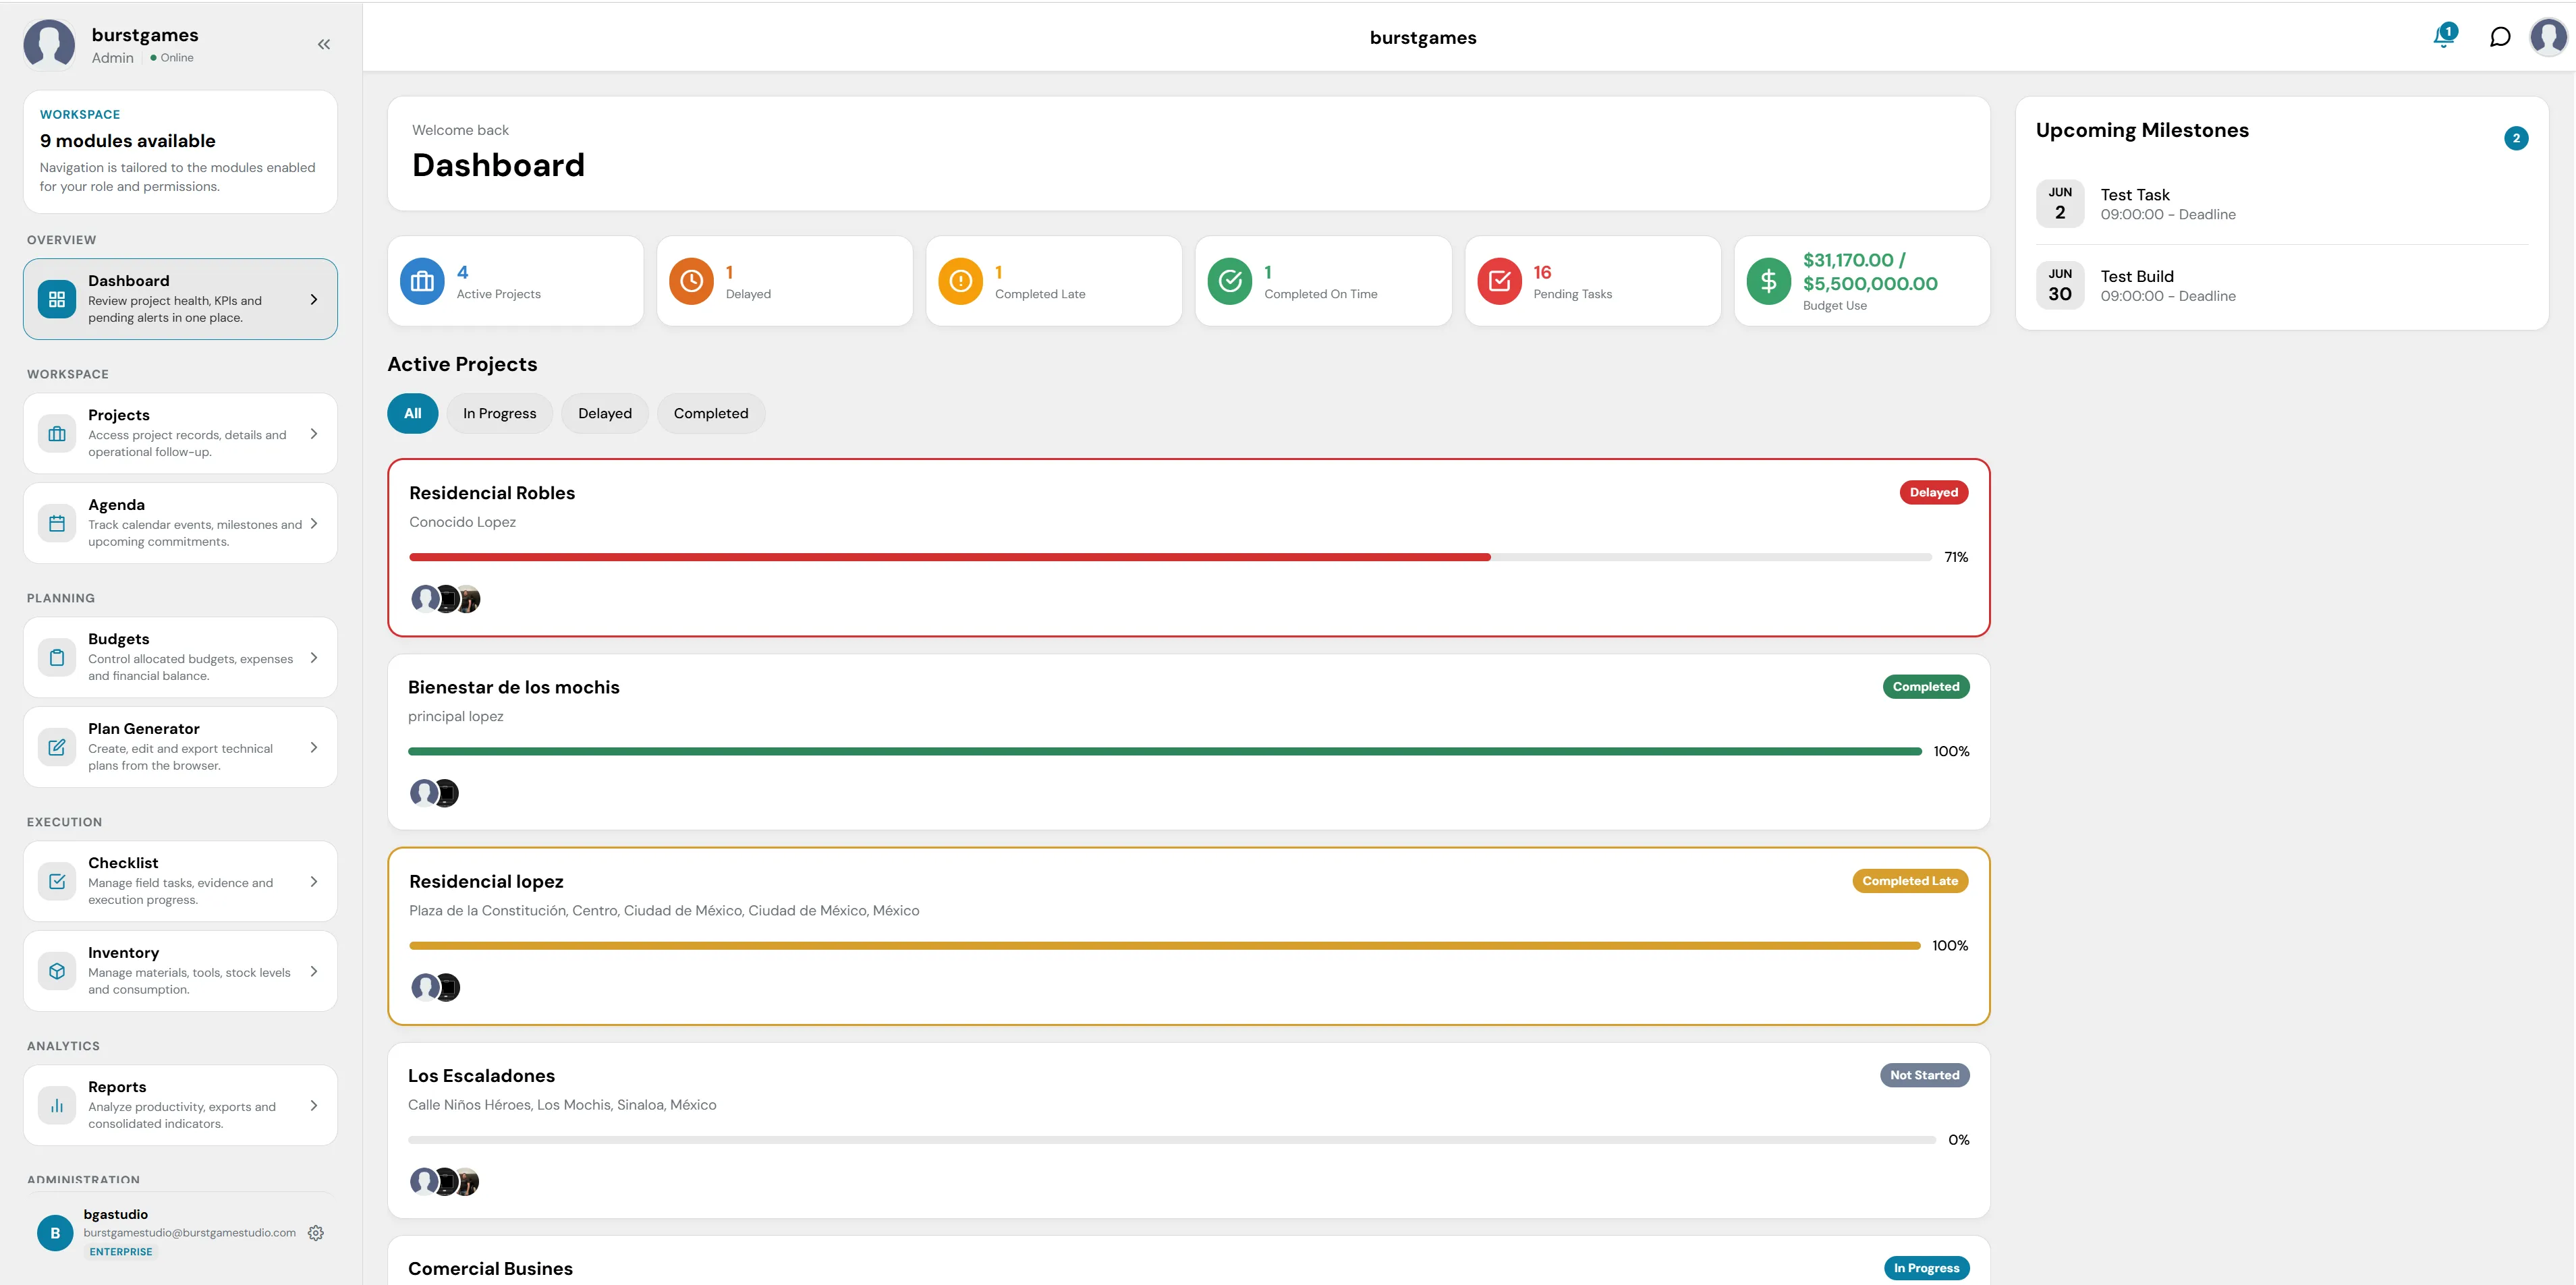This screenshot has height=1285, width=2576.
Task: Click burstgames sidebar user avatar
Action: pyautogui.click(x=49, y=44)
